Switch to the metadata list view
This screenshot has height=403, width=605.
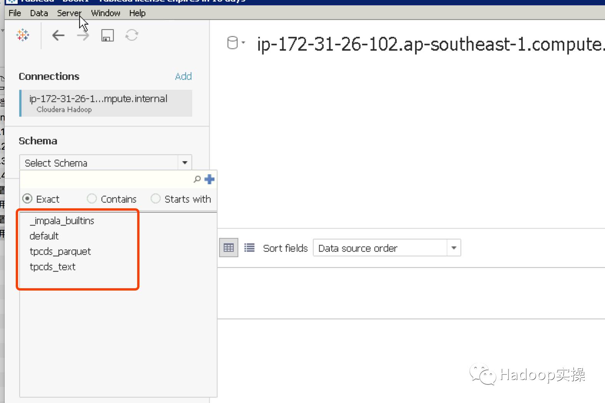[x=249, y=248]
